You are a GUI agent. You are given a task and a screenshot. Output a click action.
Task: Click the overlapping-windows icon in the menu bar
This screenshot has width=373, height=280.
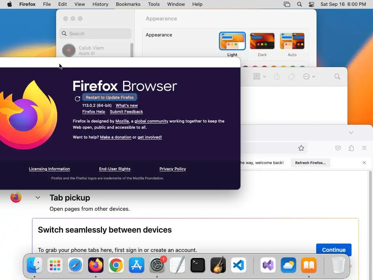click(287, 4)
